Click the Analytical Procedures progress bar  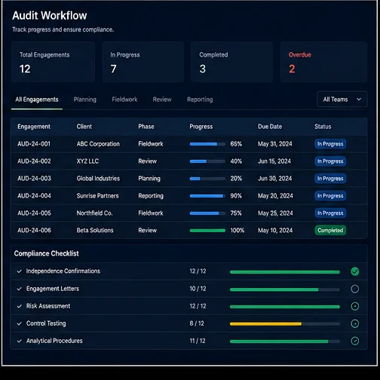tap(285, 342)
